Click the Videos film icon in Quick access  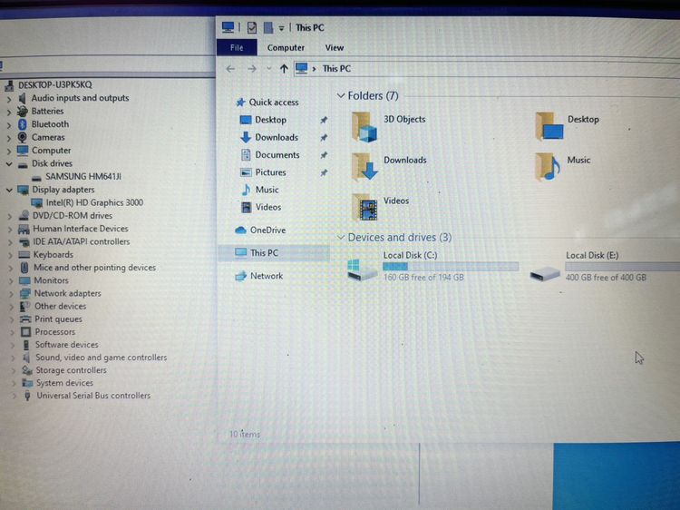(x=246, y=207)
